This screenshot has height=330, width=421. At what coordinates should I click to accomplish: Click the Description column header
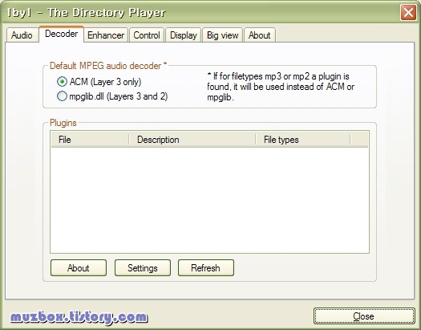point(192,140)
